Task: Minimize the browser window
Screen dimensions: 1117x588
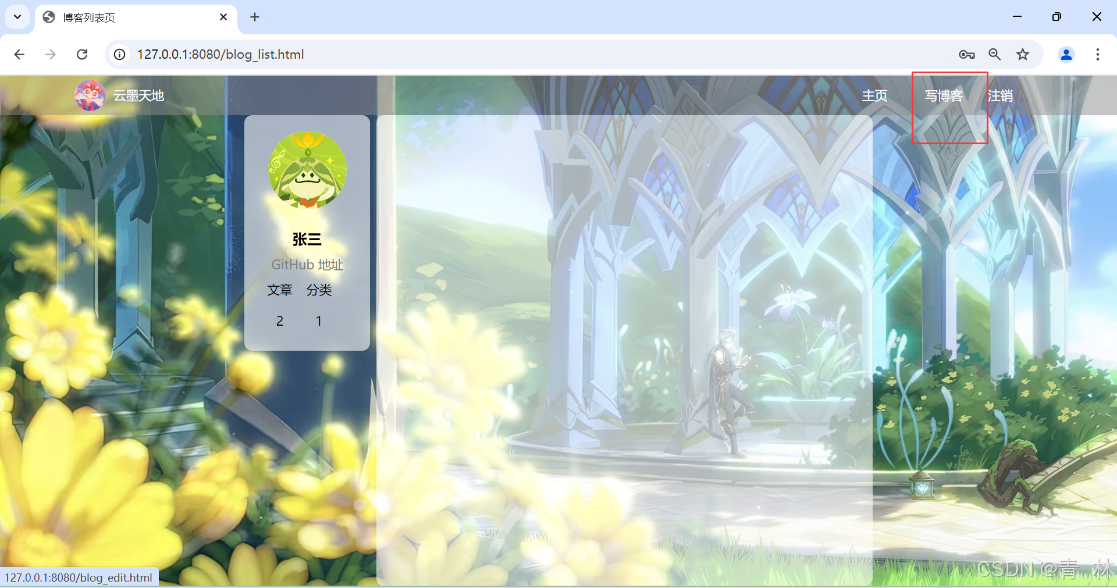Action: tap(1017, 17)
